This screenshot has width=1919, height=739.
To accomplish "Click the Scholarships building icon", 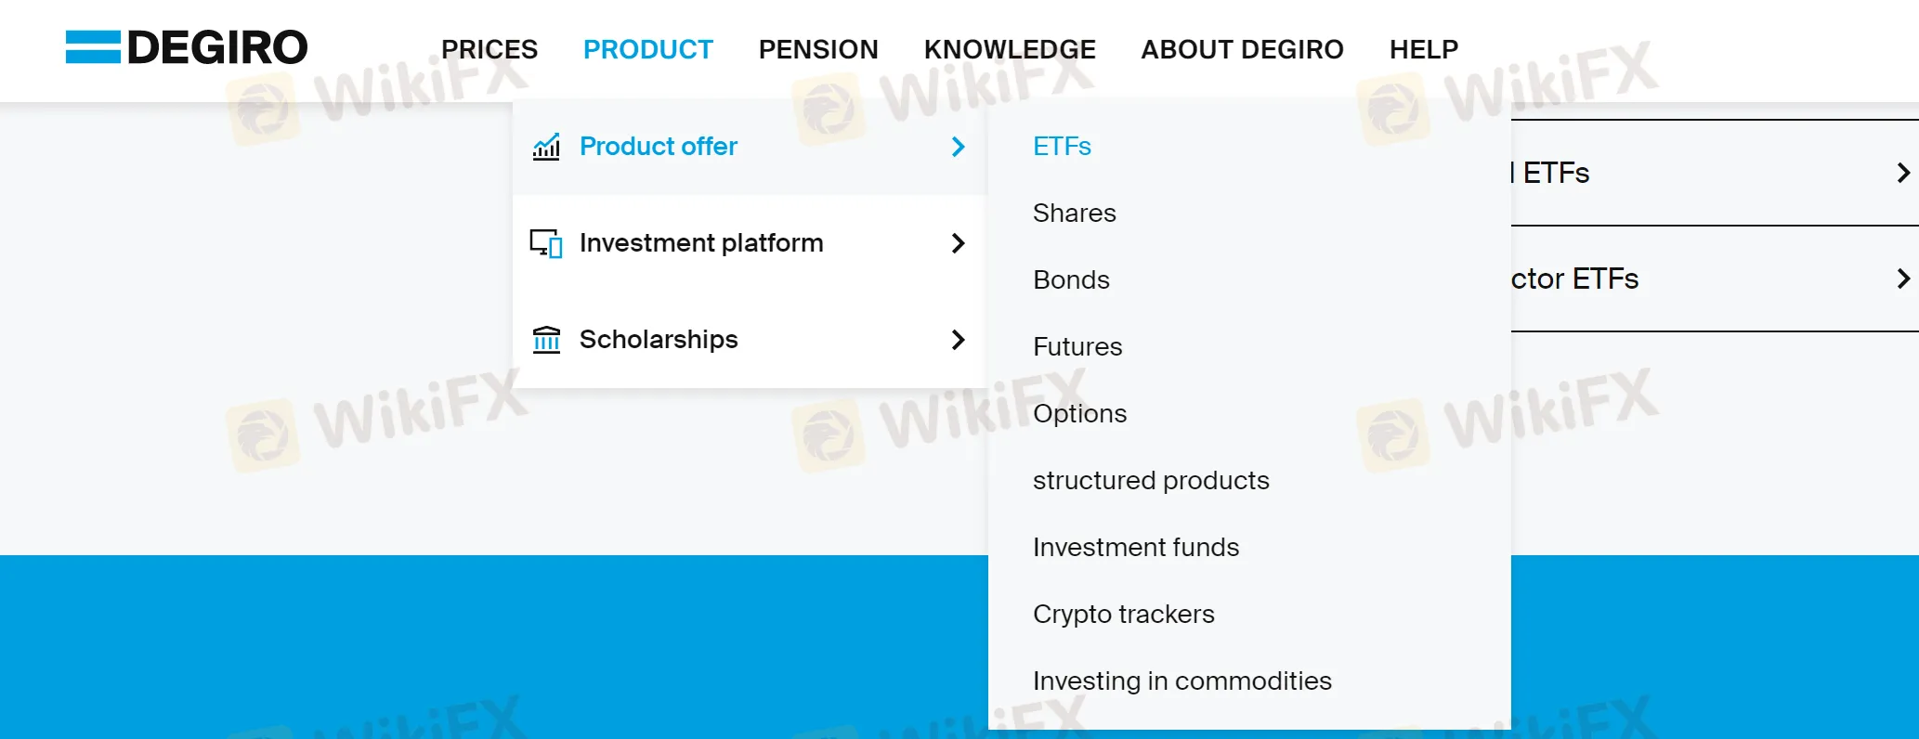I will tap(546, 340).
